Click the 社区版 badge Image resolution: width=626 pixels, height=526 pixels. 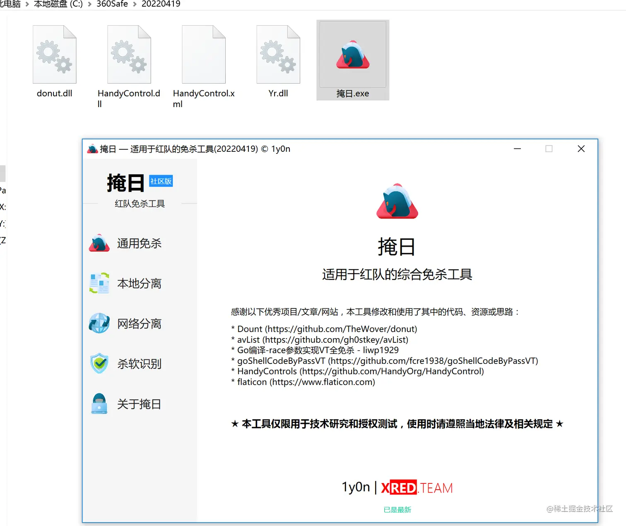pyautogui.click(x=161, y=181)
